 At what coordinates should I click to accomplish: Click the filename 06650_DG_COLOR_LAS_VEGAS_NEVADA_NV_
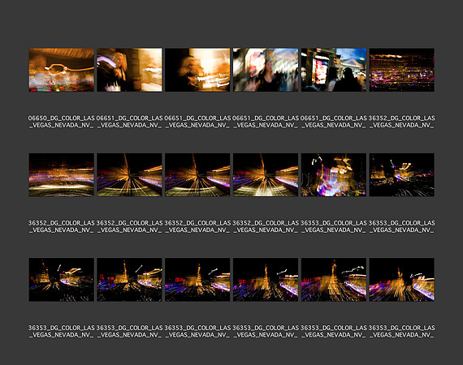(62, 122)
